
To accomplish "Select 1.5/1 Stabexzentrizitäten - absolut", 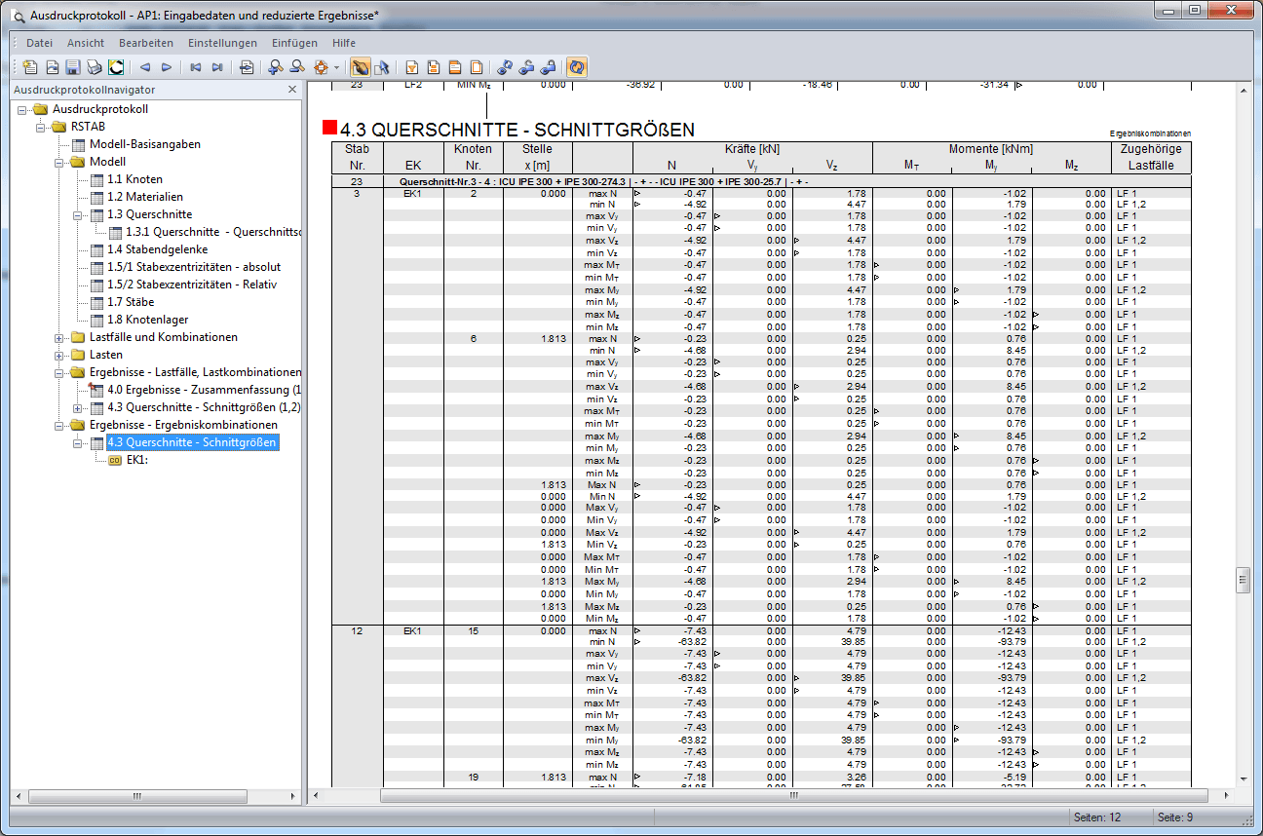I will point(194,267).
